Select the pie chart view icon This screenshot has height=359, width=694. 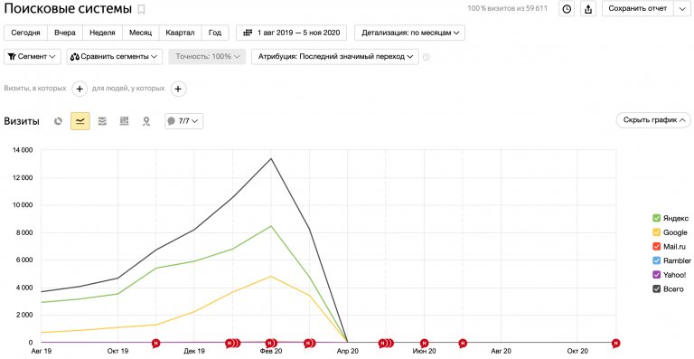click(x=58, y=121)
